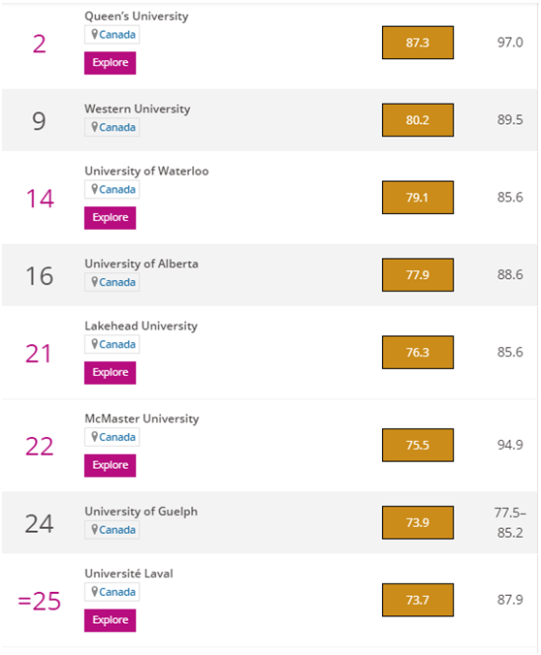Image resolution: width=541 pixels, height=655 pixels.
Task: Click the map pin icon under Queen's University
Action: click(94, 34)
